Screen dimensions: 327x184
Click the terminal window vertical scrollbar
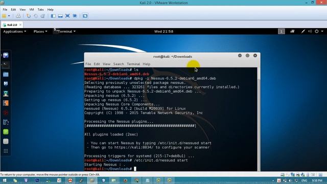[x=259, y=119]
